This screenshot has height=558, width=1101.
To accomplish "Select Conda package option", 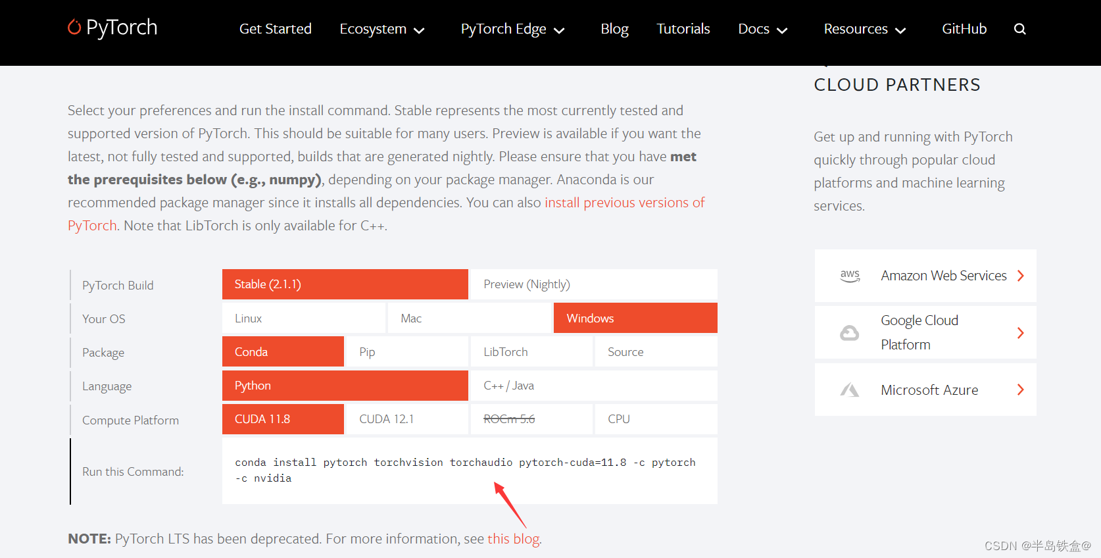I will pos(283,351).
